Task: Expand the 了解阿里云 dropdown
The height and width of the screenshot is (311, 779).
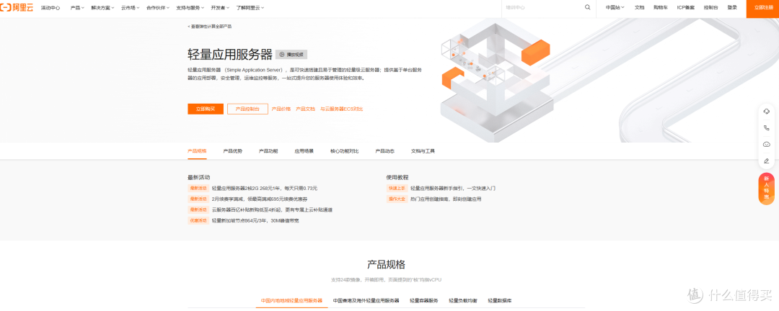Action: (250, 8)
